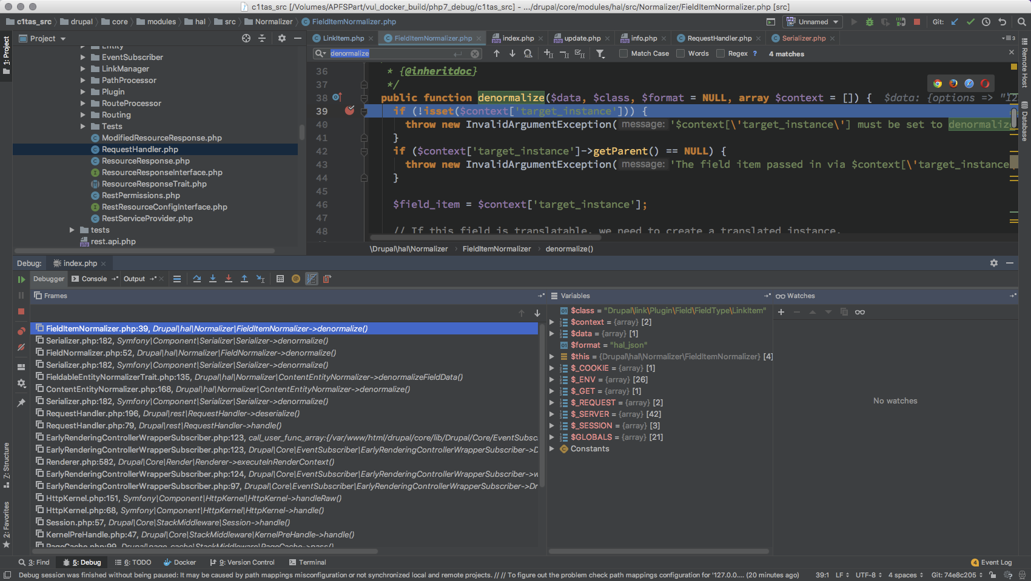The image size is (1031, 581).
Task: Open page in Chrome browser icon
Action: pos(938,84)
